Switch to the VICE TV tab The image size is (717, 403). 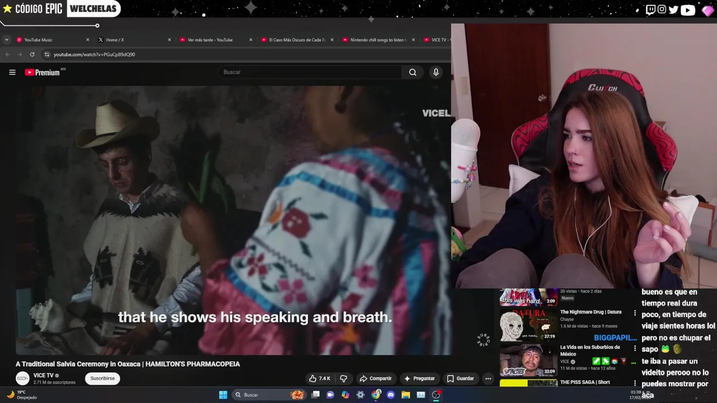[436, 40]
